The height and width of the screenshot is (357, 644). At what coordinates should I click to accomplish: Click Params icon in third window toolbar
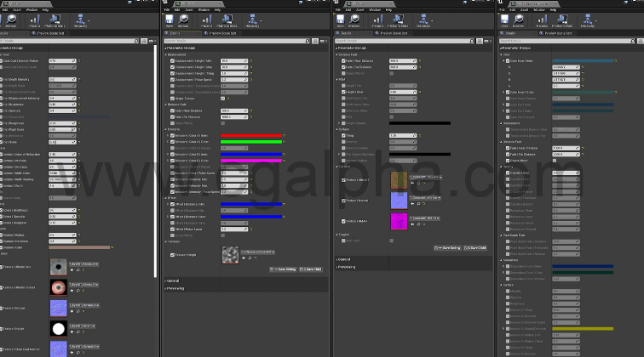377,20
